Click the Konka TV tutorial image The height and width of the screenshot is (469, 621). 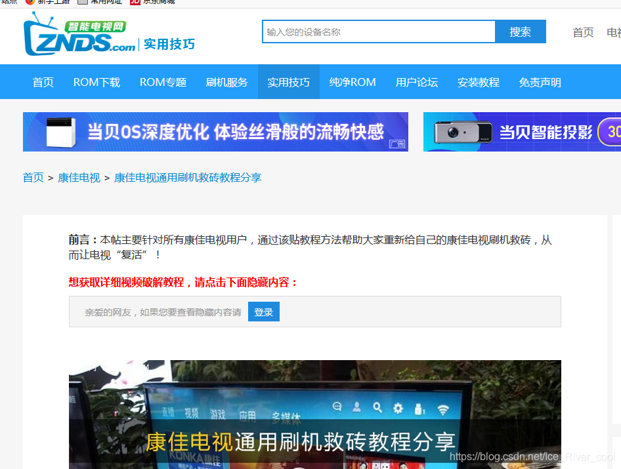(x=315, y=415)
